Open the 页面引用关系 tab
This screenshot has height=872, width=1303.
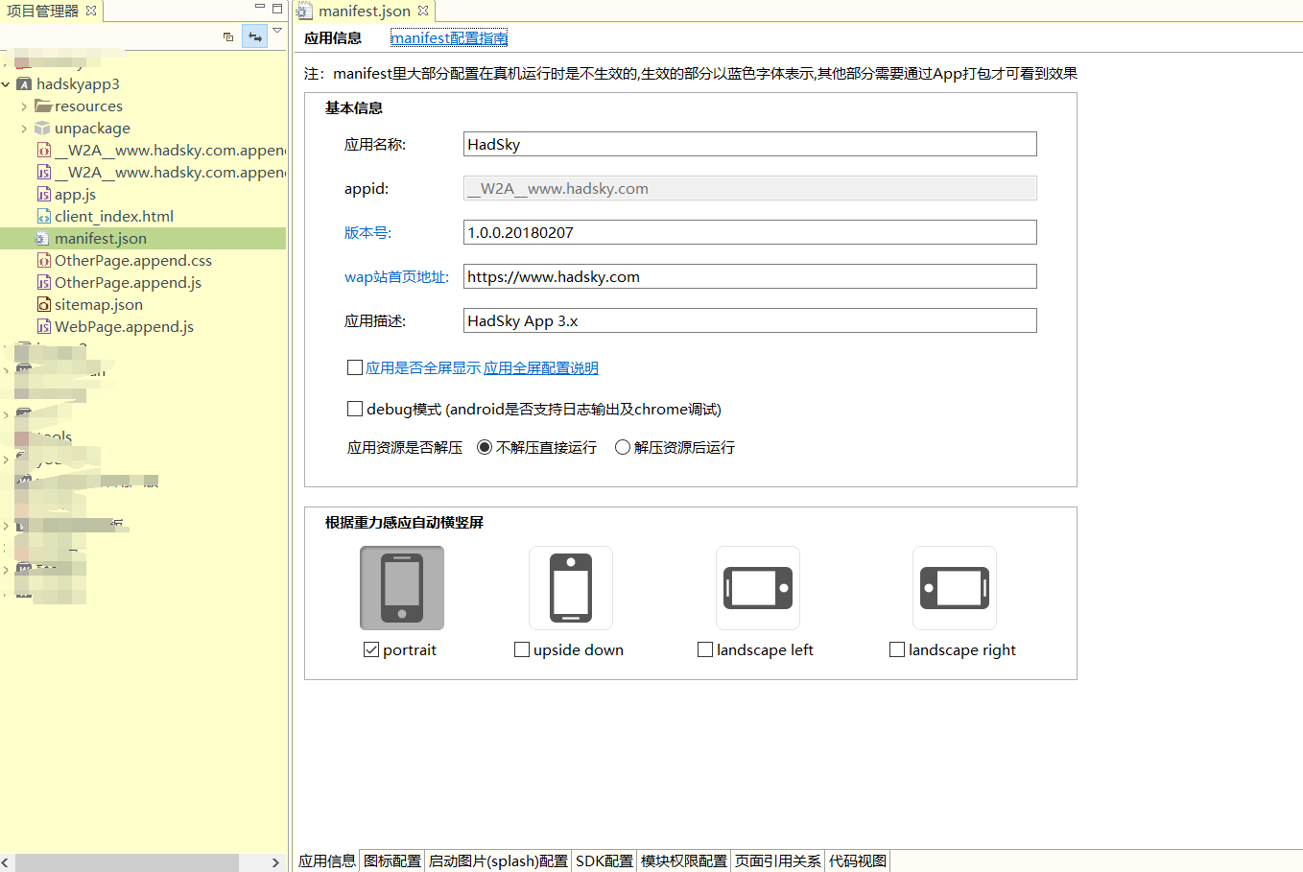coord(778,861)
